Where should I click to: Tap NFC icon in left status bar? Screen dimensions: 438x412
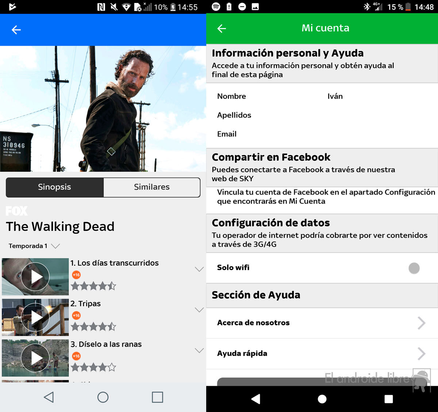(x=101, y=7)
